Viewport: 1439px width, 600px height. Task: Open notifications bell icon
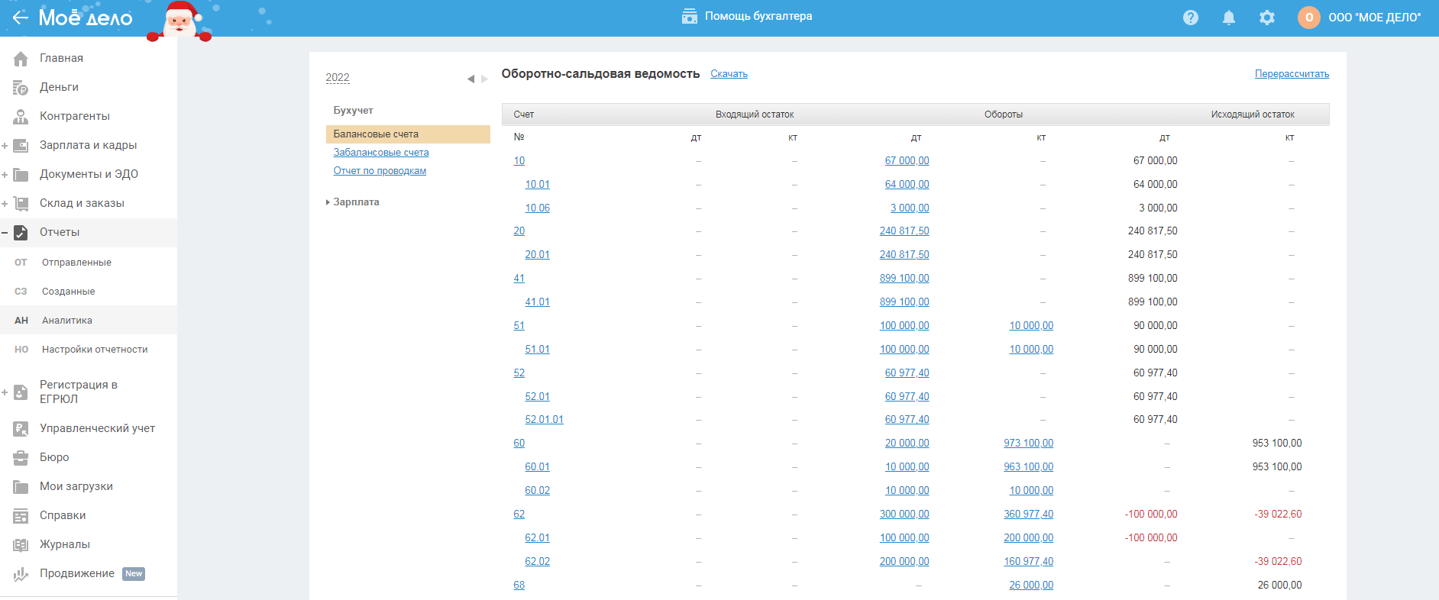pos(1228,18)
